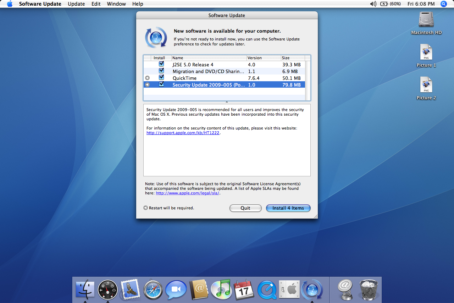Click the 7.6.4 version cell
Image resolution: width=454 pixels, height=303 pixels.
(254, 78)
